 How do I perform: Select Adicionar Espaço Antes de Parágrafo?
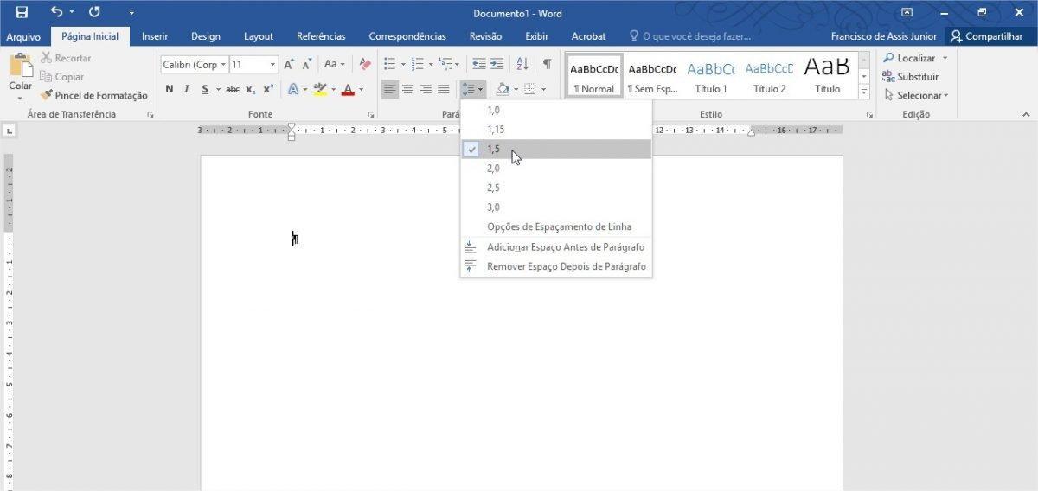555,247
